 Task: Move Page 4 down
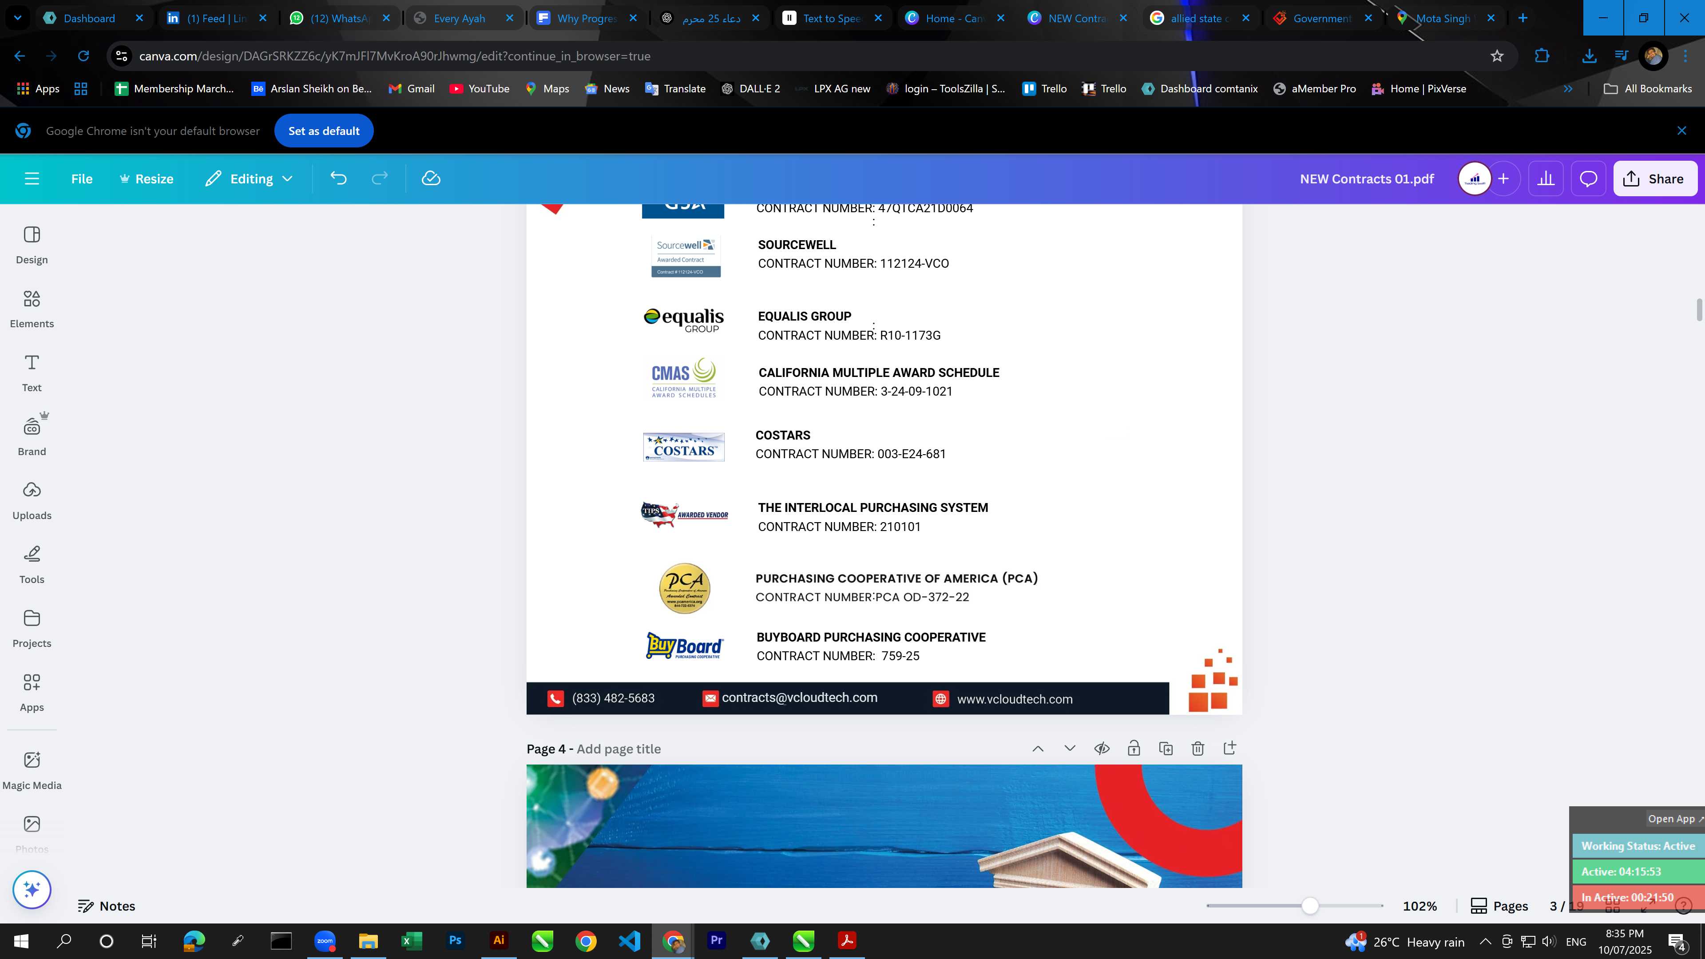1070,749
